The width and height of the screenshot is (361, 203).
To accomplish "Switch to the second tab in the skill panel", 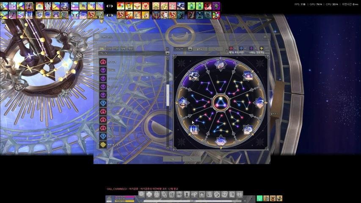I will 109,49.
